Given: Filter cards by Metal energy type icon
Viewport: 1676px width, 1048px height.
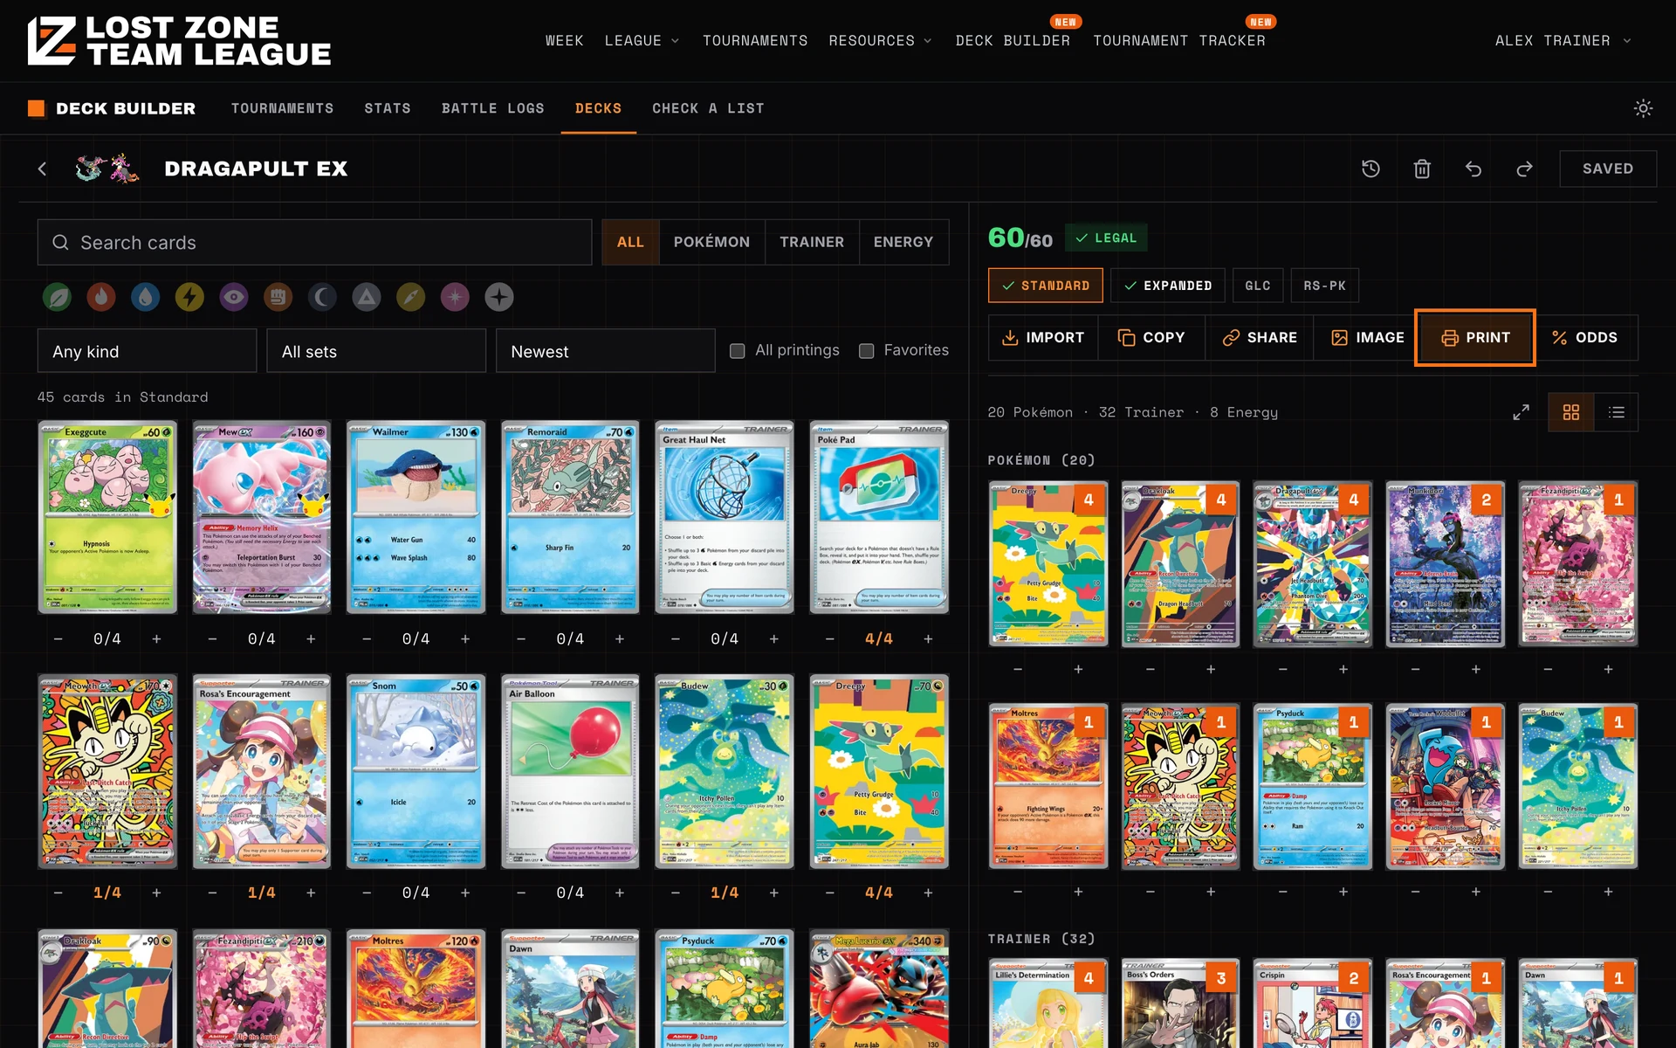Looking at the screenshot, I should tap(367, 297).
